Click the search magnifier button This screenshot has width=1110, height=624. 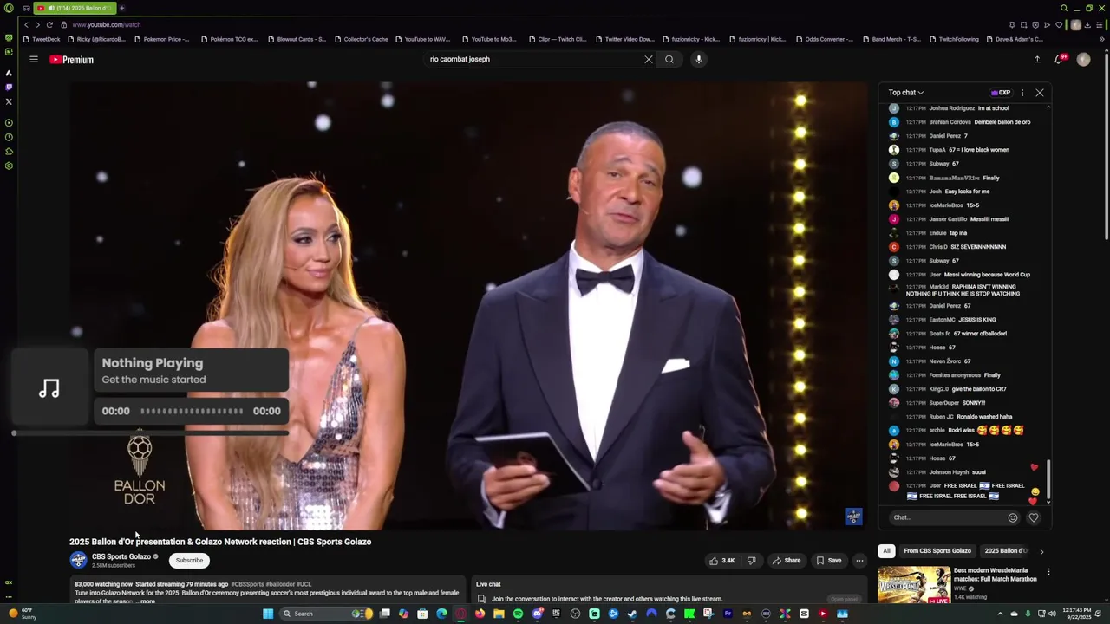click(669, 60)
